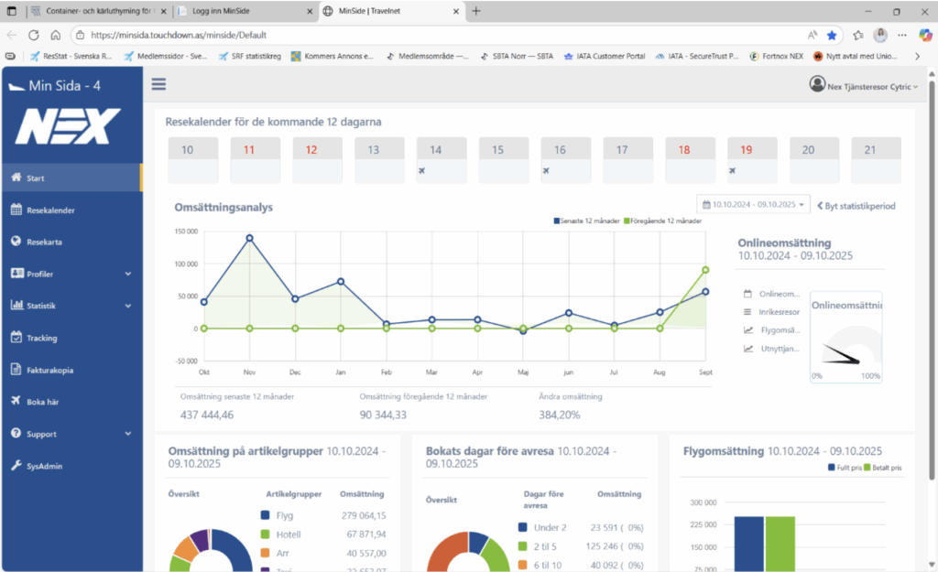
Task: Click the hamburger menu icon
Action: click(x=158, y=84)
